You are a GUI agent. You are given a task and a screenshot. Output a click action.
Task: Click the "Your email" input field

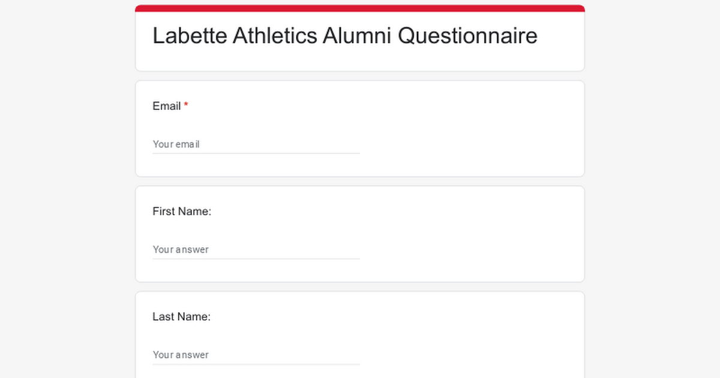point(256,144)
